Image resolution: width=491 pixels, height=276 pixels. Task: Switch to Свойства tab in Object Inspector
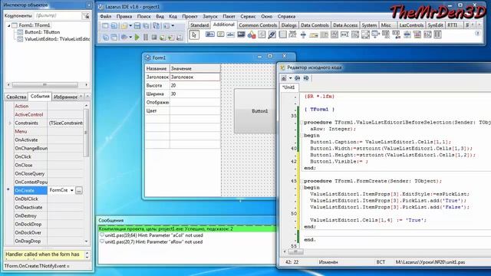click(16, 97)
